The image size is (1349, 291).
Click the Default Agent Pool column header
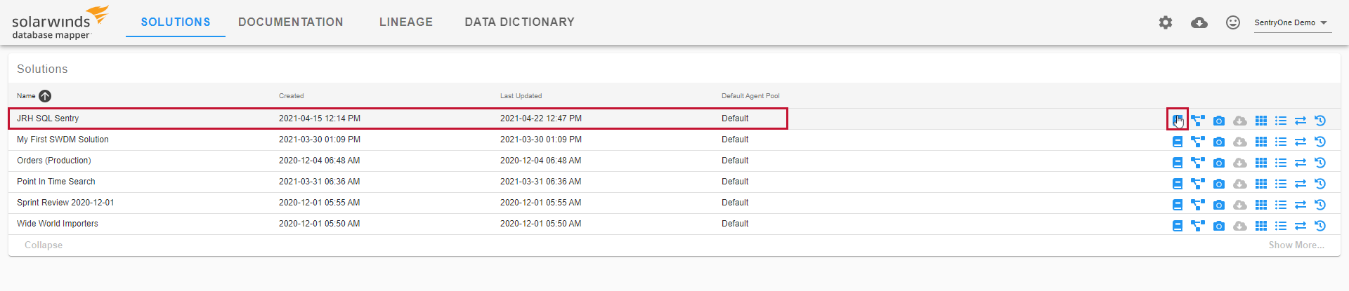tap(750, 96)
